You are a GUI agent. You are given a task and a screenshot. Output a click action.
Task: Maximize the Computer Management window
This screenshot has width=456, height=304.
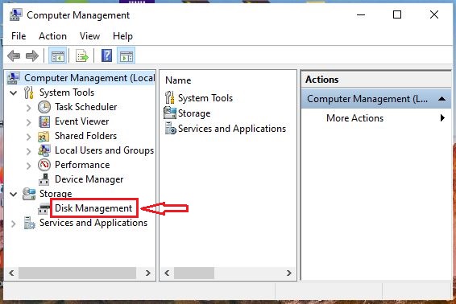(397, 14)
